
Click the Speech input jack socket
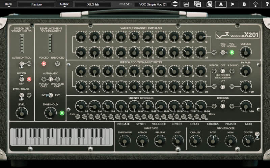point(214,71)
